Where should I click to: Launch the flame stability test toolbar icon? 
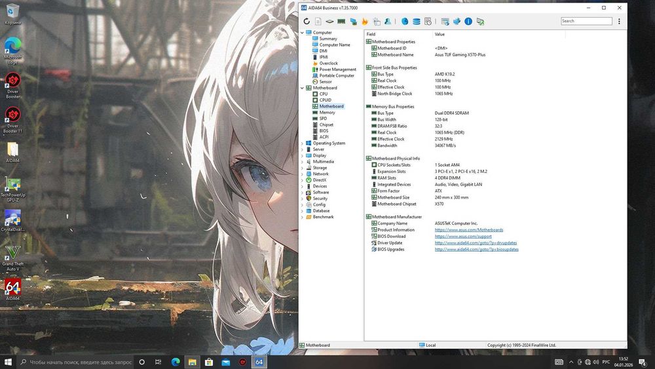pos(365,22)
